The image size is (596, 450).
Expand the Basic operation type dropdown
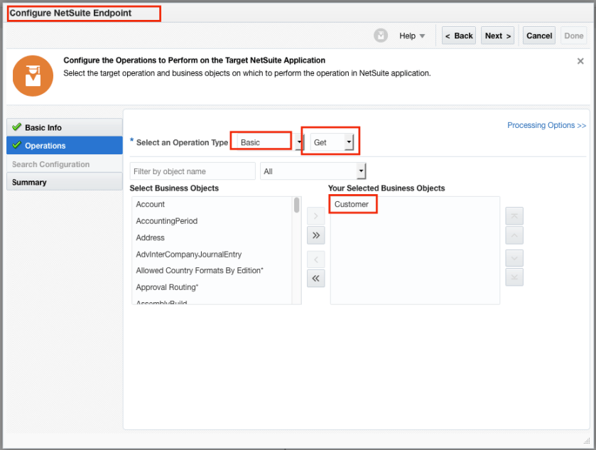pos(299,142)
